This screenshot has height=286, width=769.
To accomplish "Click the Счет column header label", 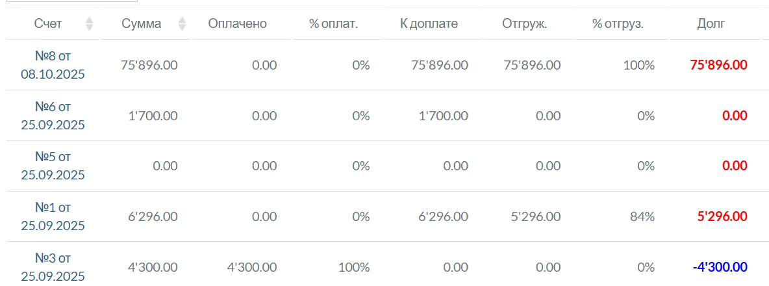I will tap(48, 24).
